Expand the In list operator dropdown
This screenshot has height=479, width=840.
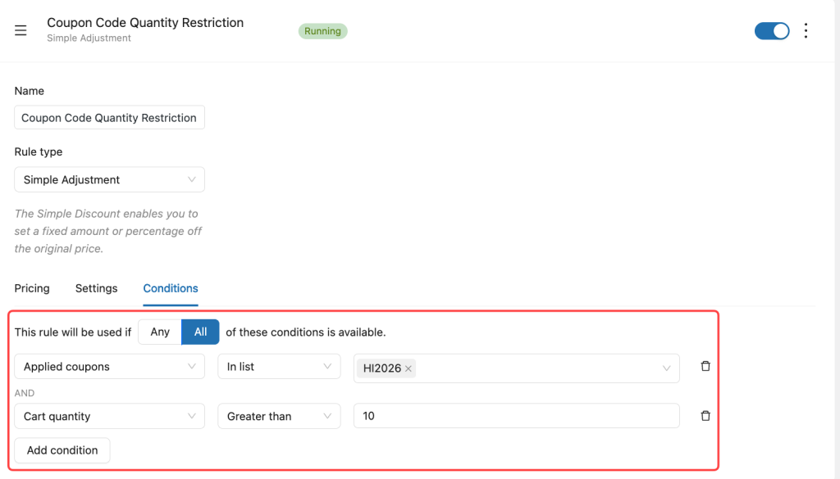pyautogui.click(x=279, y=366)
